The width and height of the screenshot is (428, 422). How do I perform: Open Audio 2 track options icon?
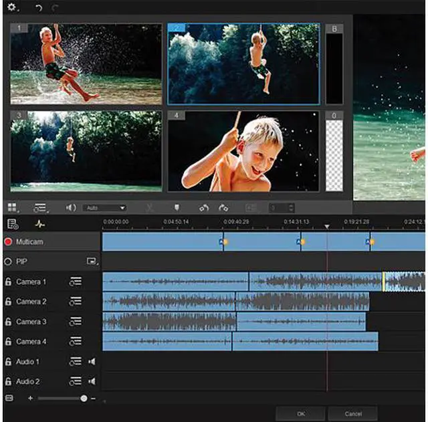coord(76,381)
